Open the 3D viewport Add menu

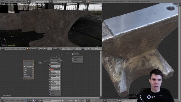pos(18,49)
